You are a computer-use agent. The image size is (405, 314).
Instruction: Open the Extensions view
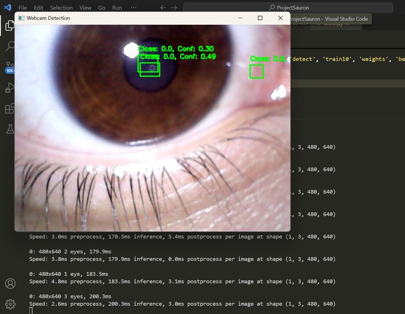pos(10,109)
